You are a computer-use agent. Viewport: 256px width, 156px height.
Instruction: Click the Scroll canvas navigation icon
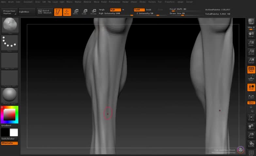pos(251,34)
